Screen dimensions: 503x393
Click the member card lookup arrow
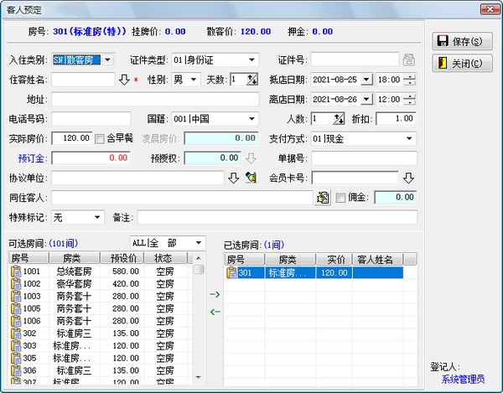[x=408, y=178]
